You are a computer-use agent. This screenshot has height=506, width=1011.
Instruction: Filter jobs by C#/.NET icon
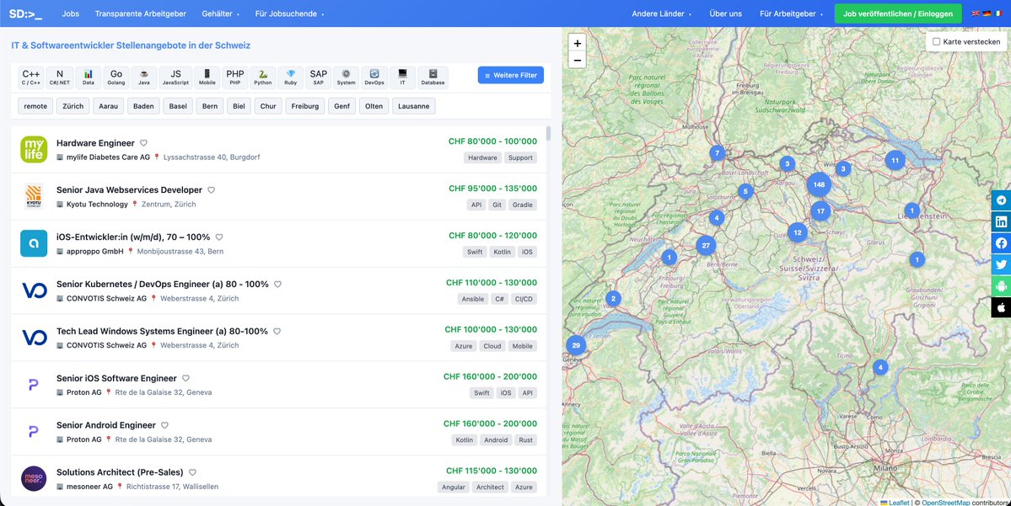pos(59,77)
